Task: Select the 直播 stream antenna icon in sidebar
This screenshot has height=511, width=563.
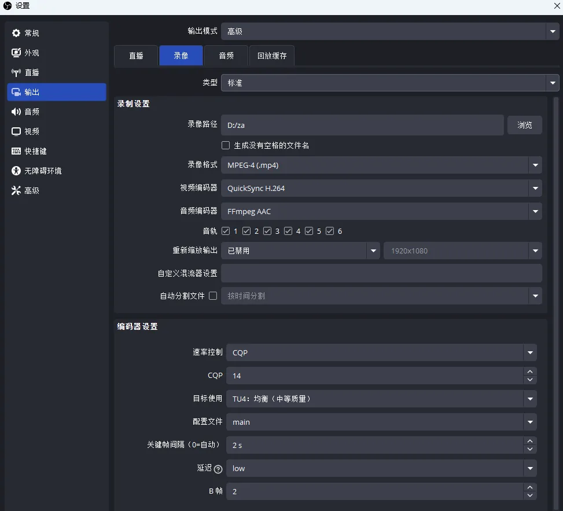Action: pos(16,73)
